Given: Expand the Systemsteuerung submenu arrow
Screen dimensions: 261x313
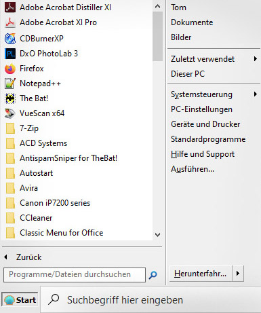Looking at the screenshot, I should 256,94.
